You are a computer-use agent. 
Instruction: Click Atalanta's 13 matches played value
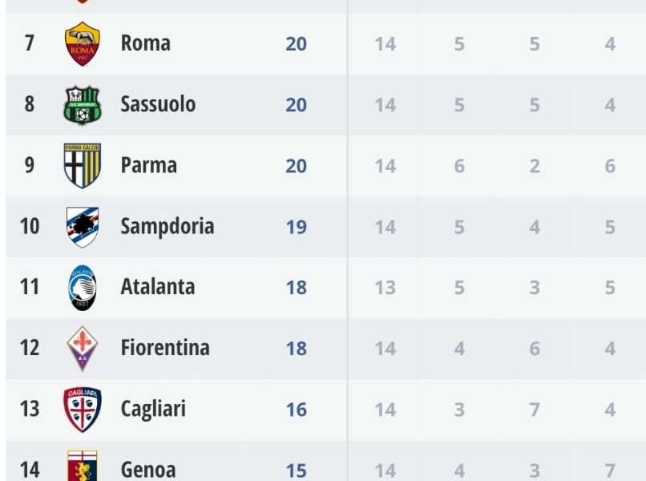pos(386,287)
